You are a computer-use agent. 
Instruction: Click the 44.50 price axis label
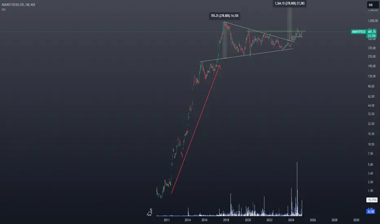(371, 105)
